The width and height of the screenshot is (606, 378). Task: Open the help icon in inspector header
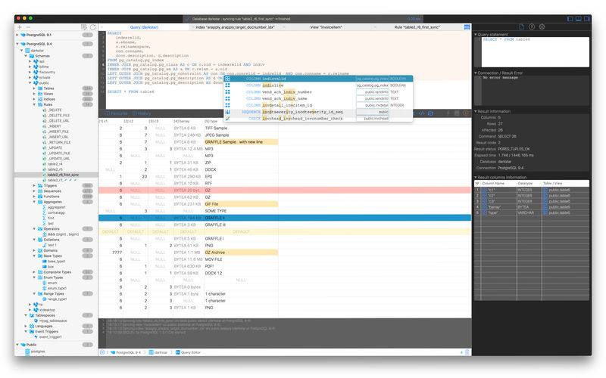[532, 26]
